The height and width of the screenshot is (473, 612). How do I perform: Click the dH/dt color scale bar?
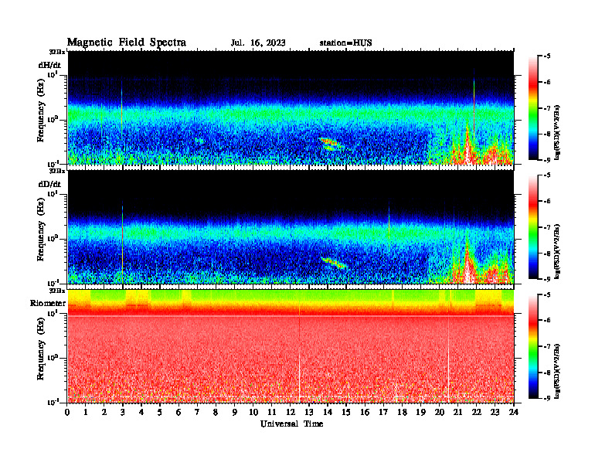pos(533,108)
